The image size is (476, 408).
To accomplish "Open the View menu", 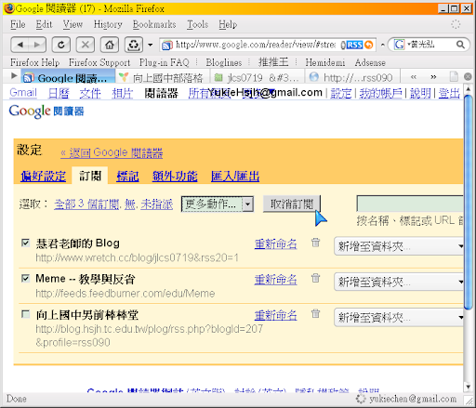I will (73, 24).
